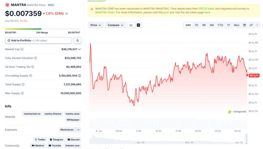263x149 pixels.
Task: Open the Whitepaper link
Action: [x=73, y=120]
